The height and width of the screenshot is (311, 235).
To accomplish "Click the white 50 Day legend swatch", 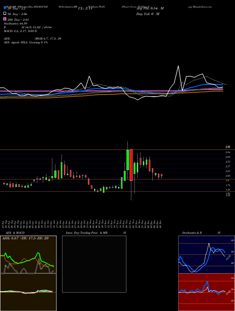I will 5,14.
